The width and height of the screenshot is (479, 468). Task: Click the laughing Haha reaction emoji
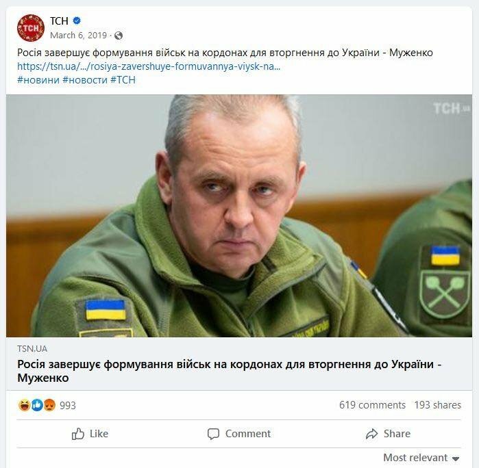24,405
